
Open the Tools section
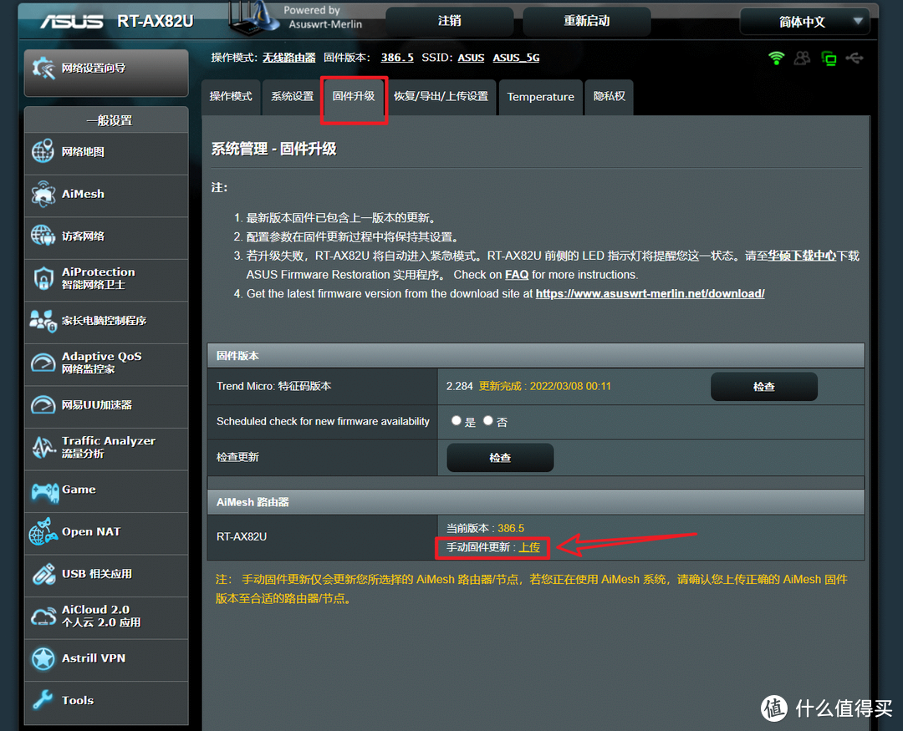(77, 700)
